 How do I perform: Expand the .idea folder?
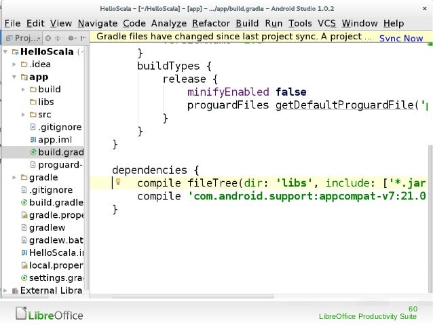tap(14, 64)
